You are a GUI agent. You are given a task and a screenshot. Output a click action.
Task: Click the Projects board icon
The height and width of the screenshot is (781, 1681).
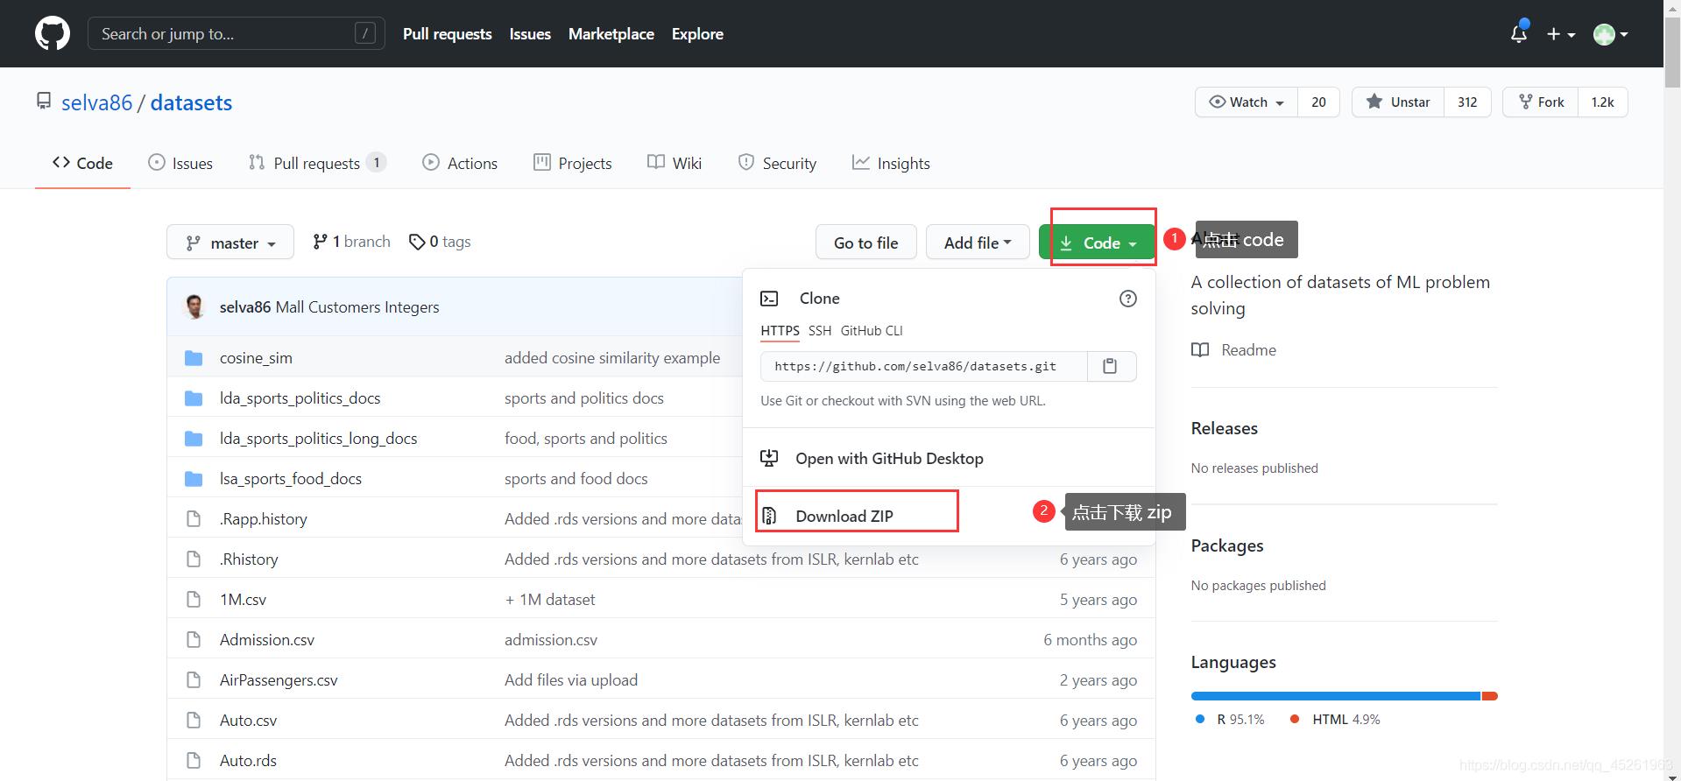[x=542, y=163]
